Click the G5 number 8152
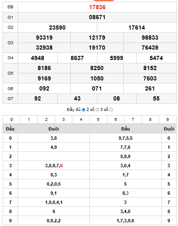The height and width of the screenshot is (226, 178). click(x=150, y=68)
